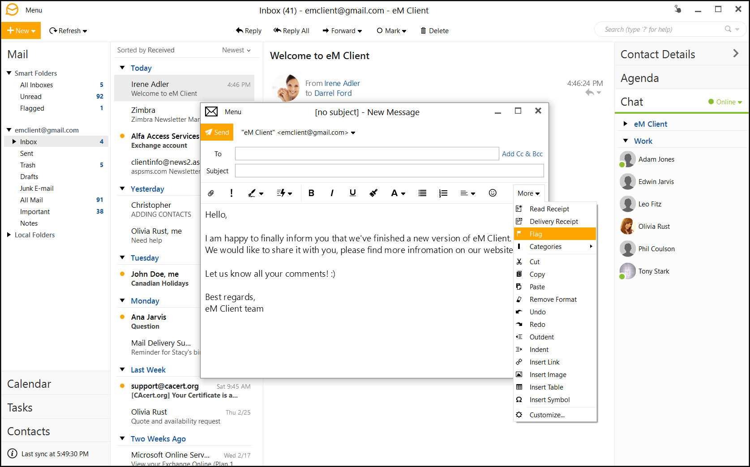
Task: Toggle underline formatting
Action: tap(352, 193)
